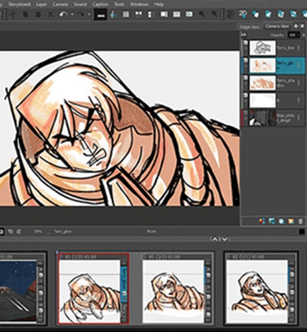This screenshot has height=332, width=307.
Task: Open the Undo history dropdown arrow
Action: tap(72, 15)
